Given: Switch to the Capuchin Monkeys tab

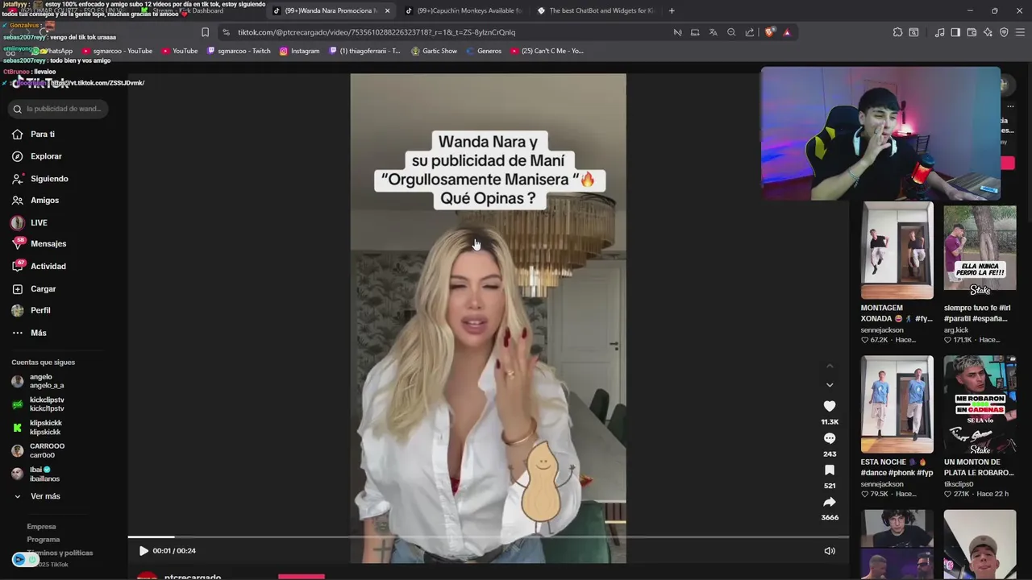Looking at the screenshot, I should (463, 10).
